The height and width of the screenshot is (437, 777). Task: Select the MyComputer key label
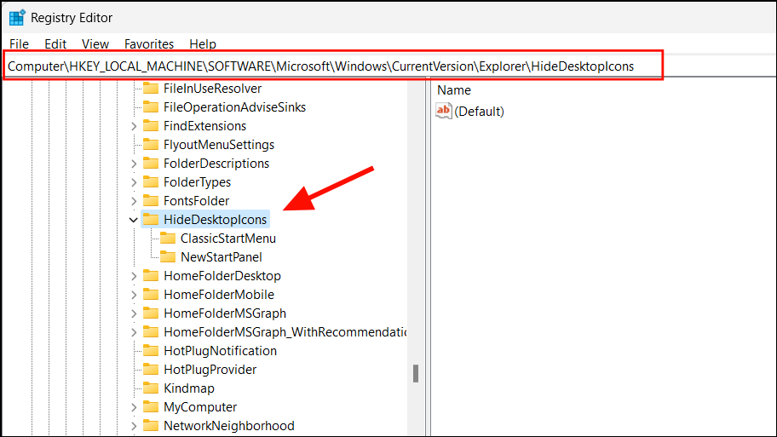(x=200, y=407)
